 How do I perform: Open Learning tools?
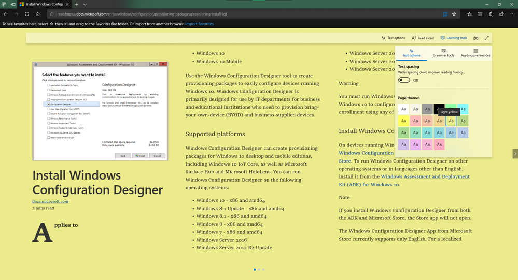point(454,38)
